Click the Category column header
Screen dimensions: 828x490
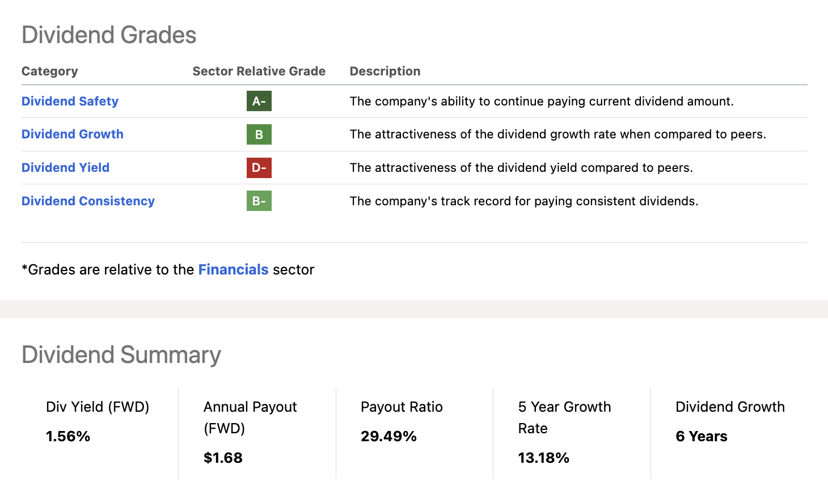click(50, 71)
